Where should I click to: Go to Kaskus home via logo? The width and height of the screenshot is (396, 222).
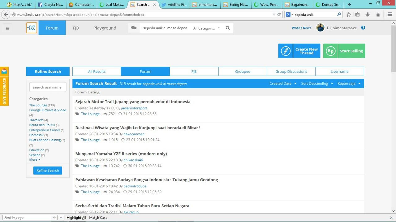(x=32, y=28)
